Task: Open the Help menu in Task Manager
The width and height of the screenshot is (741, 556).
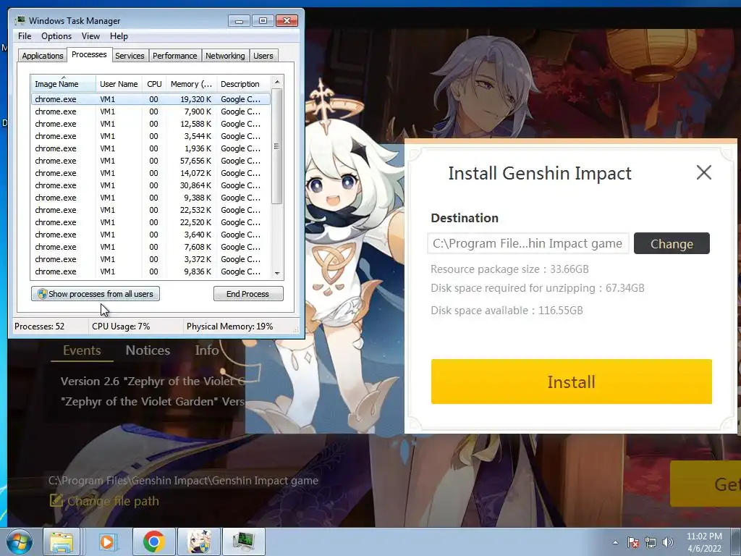Action: point(119,36)
